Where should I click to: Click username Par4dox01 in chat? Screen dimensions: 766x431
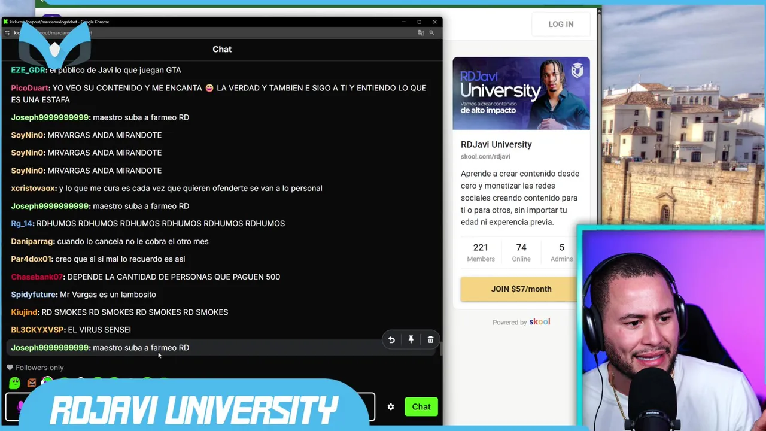[x=31, y=259]
